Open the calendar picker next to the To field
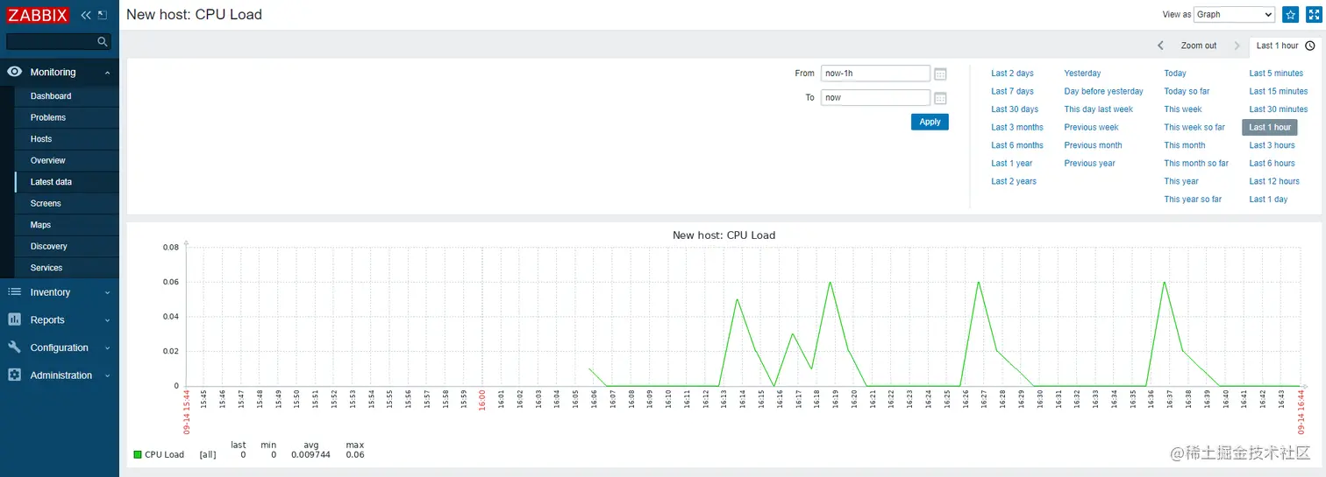This screenshot has width=1326, height=477. [940, 98]
